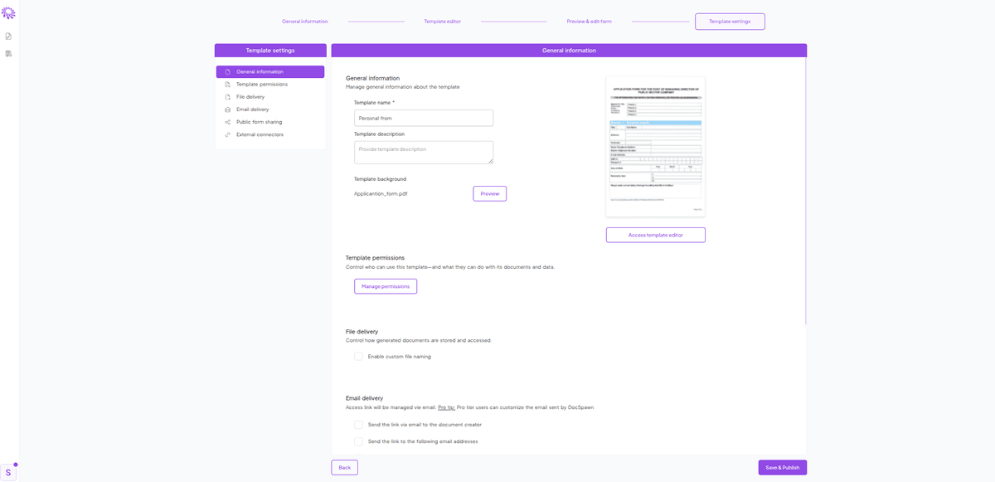This screenshot has width=995, height=482.
Task: Enable custom file naming
Action: point(358,356)
